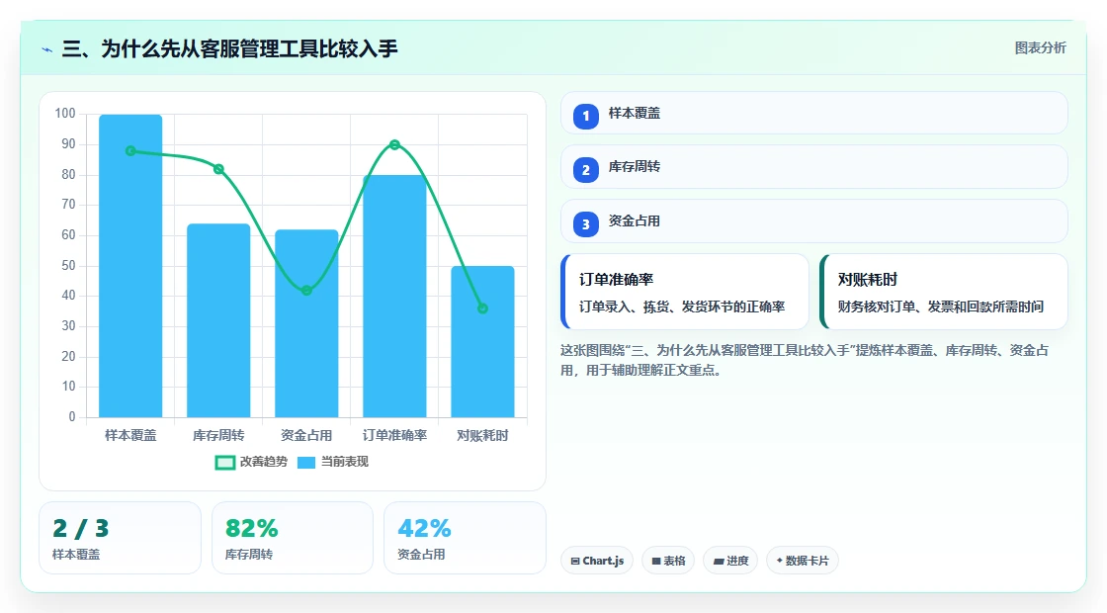Click the 资金占用 bar in chart
Screen dimensions: 1107x613
pyautogui.click(x=306, y=322)
